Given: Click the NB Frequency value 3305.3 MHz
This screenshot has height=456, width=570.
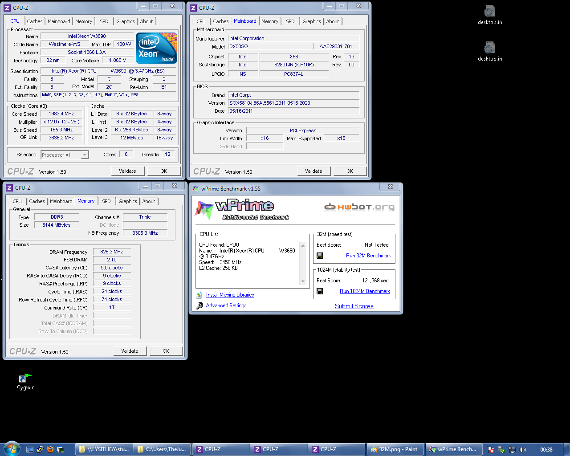Looking at the screenshot, I should (145, 233).
